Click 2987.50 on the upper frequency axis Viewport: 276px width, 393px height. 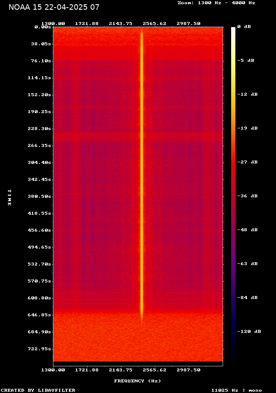coord(189,24)
